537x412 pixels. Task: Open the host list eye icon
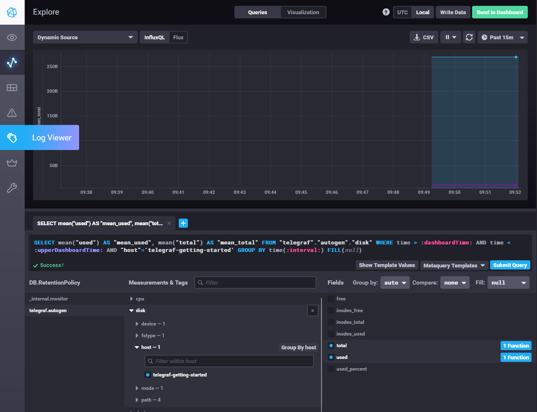tap(12, 38)
